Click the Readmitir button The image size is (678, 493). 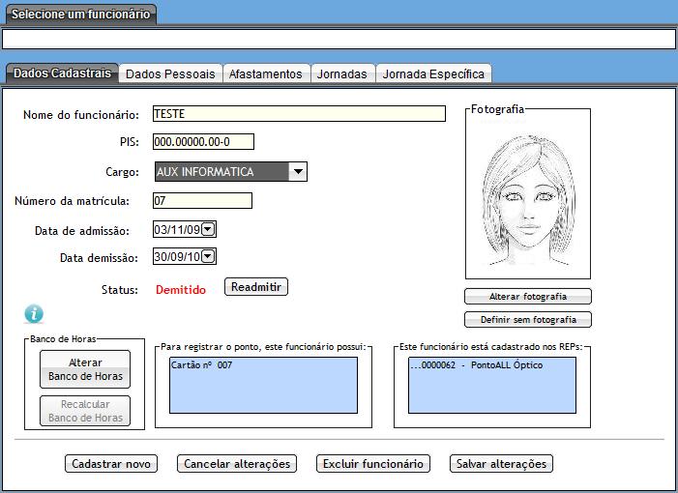tap(256, 286)
